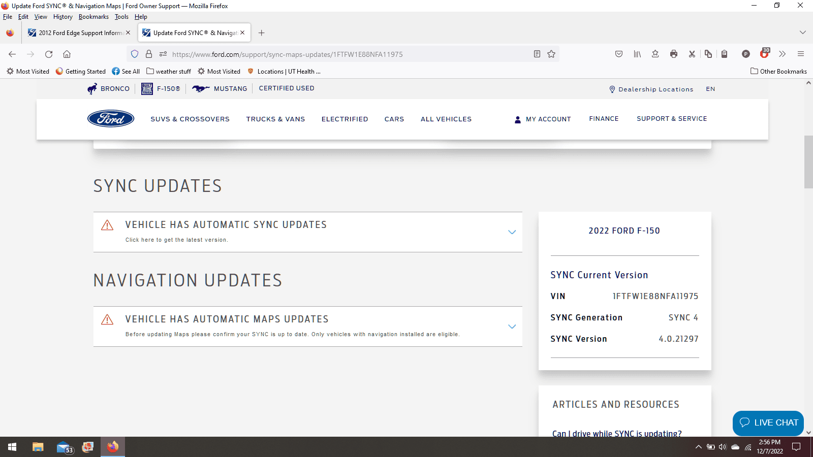Start a Live Chat
Image resolution: width=813 pixels, height=457 pixels.
[768, 423]
